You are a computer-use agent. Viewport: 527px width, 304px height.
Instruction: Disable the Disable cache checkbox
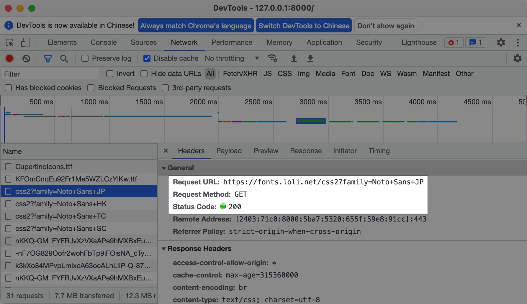coord(147,58)
